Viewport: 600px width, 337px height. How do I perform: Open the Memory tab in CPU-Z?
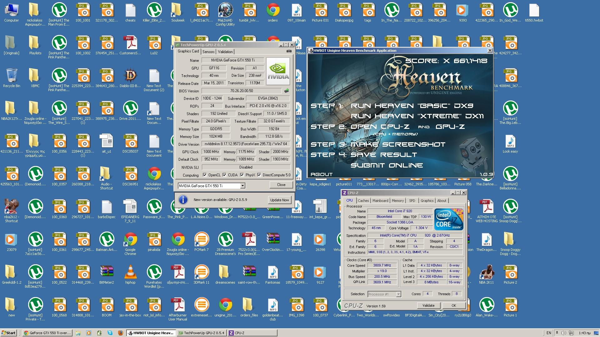pos(398,201)
